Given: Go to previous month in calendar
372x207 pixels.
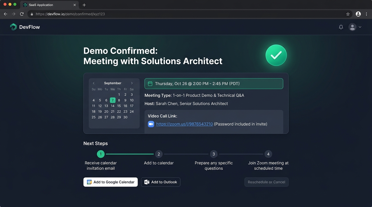Looking at the screenshot, I should tap(94, 83).
